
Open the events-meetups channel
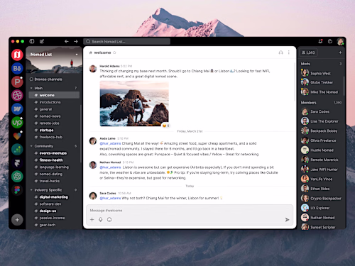pyautogui.click(x=54, y=153)
